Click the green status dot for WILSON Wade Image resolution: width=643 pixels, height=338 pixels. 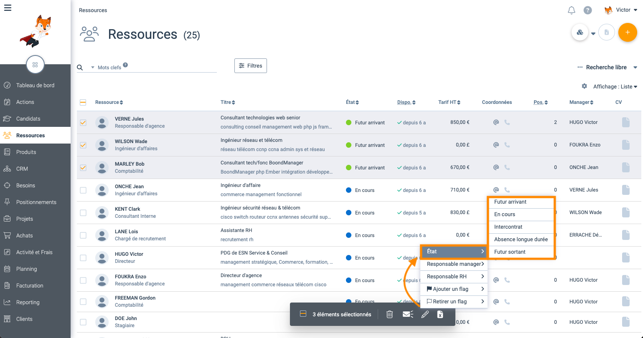tap(349, 145)
